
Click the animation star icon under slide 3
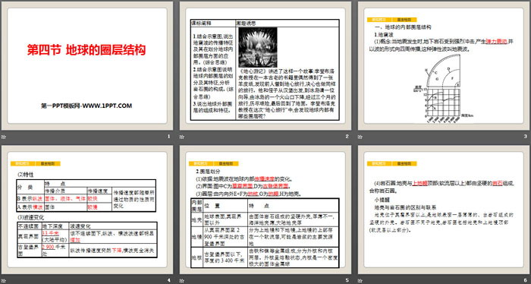(360, 137)
